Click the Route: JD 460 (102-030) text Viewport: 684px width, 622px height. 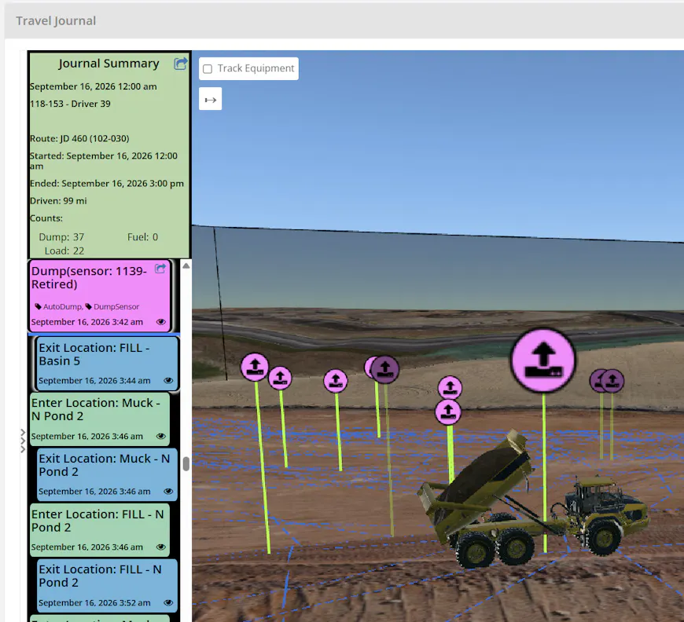tap(79, 138)
